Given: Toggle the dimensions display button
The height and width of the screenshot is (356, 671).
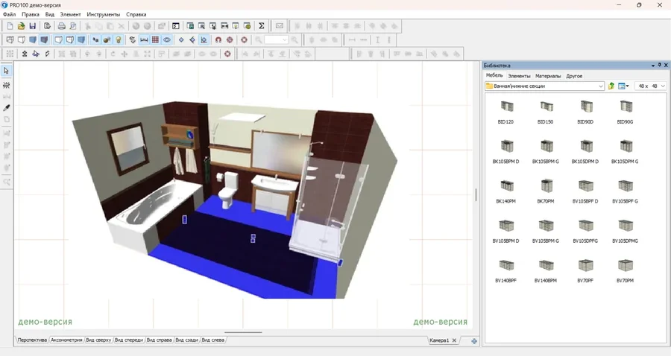Looking at the screenshot, I should 144,40.
